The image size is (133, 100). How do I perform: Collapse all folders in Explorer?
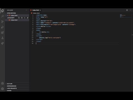click(x=27, y=18)
